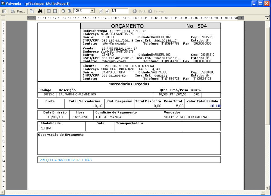This screenshot has width=271, height=196.
Task: Click the vertical scrollbar down arrow
Action: (x=267, y=188)
